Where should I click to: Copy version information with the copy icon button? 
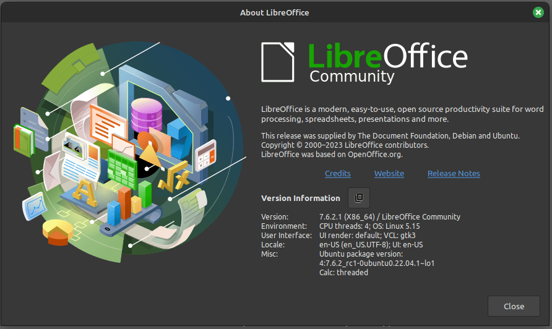point(359,198)
